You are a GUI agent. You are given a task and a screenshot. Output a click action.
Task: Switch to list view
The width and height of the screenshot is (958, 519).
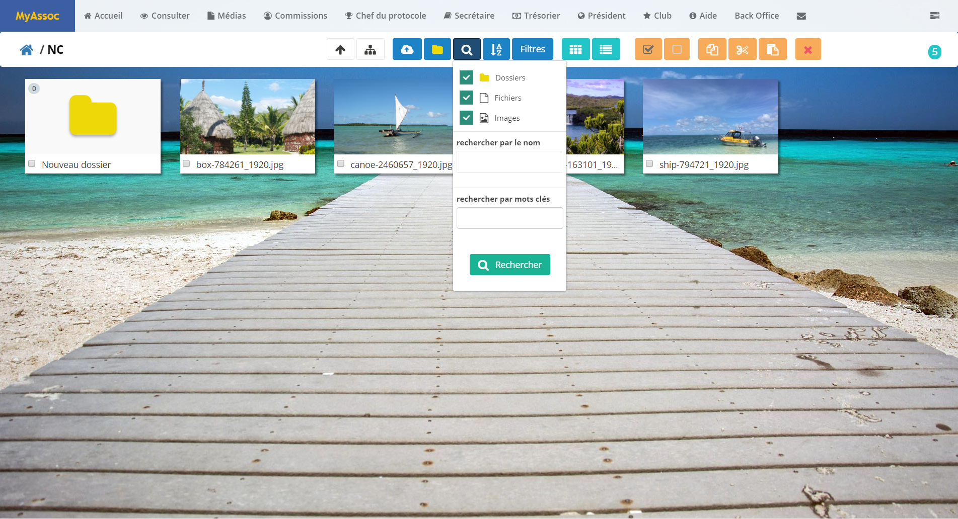click(606, 49)
